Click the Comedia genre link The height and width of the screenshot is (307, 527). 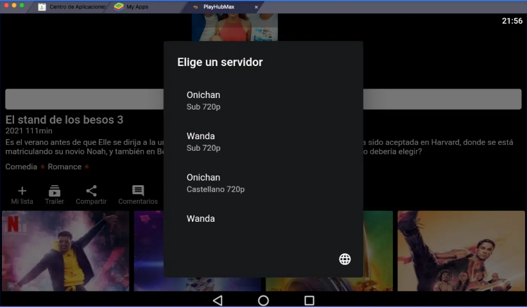[x=21, y=167]
